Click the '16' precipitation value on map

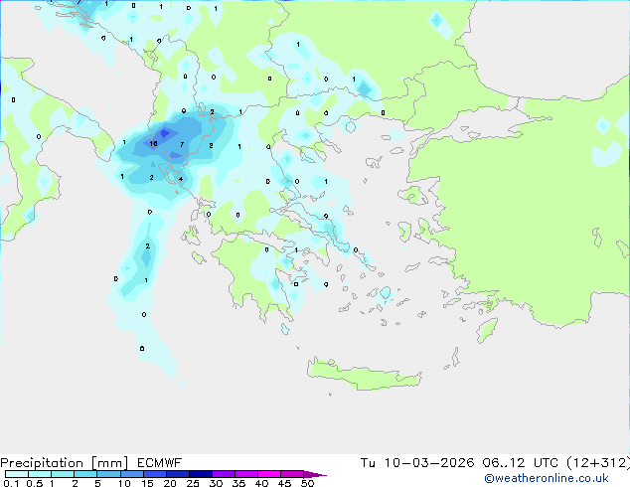coord(153,143)
